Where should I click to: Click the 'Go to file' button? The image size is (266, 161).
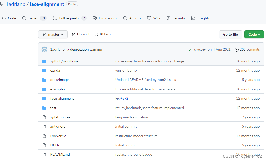tap(230, 34)
